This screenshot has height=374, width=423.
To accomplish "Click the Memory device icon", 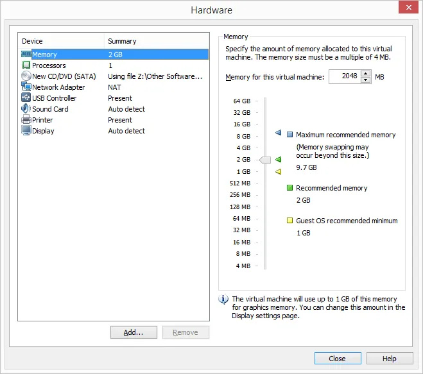I will click(x=26, y=55).
